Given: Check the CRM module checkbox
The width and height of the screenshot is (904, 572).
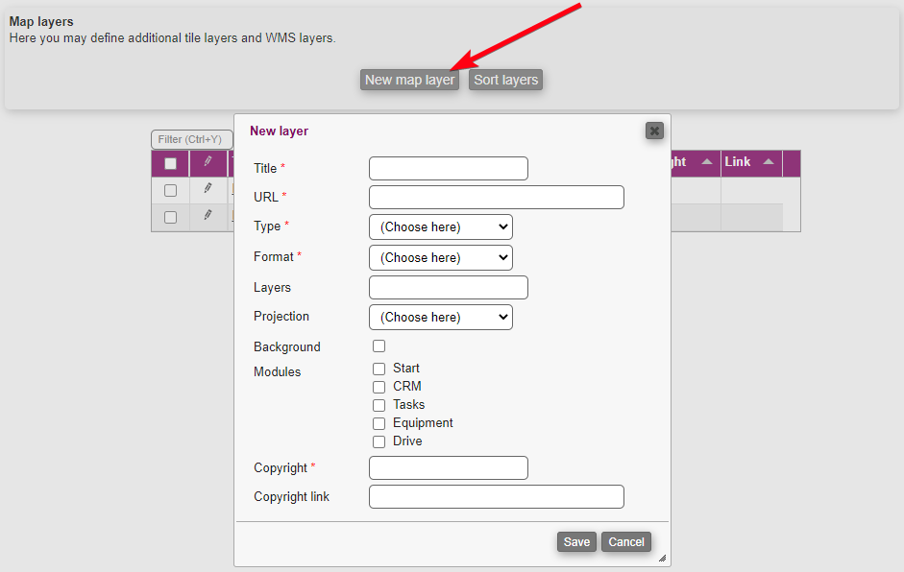Looking at the screenshot, I should (x=379, y=387).
